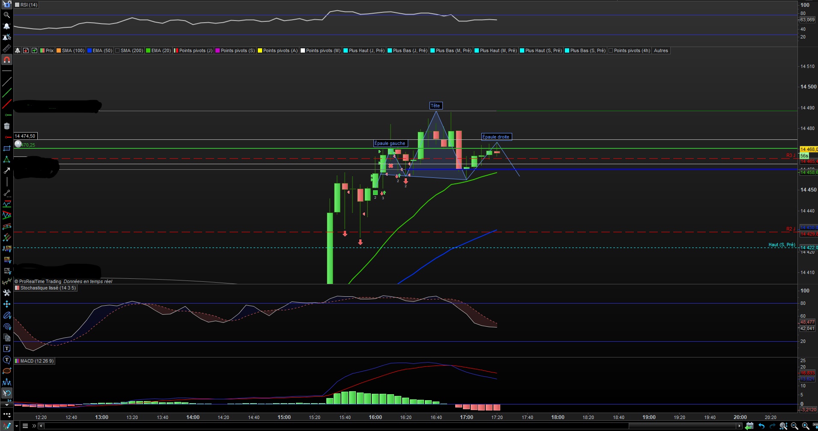
Task: Select the blue rectangle drawing tool
Action: (6, 148)
